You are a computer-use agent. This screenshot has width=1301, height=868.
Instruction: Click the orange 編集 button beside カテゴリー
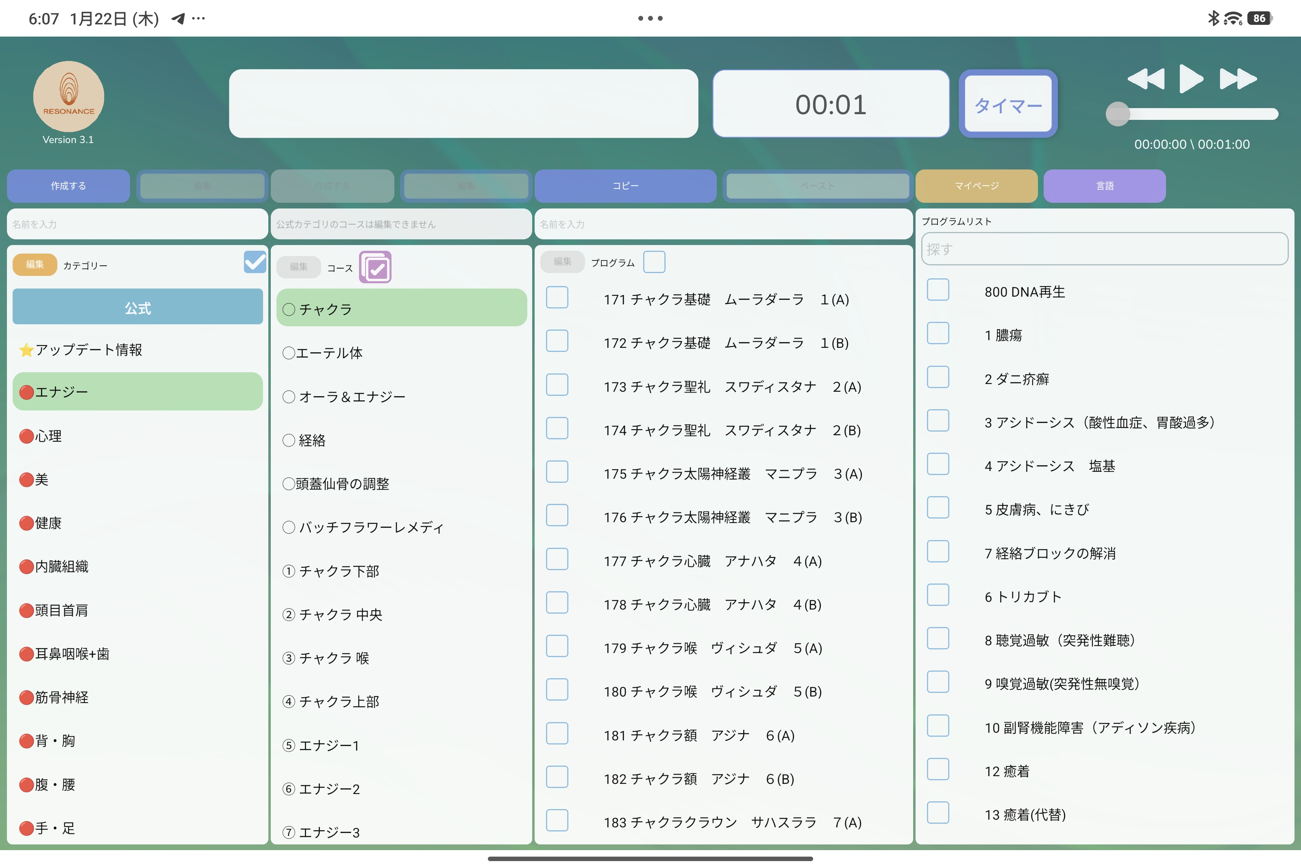coord(35,265)
